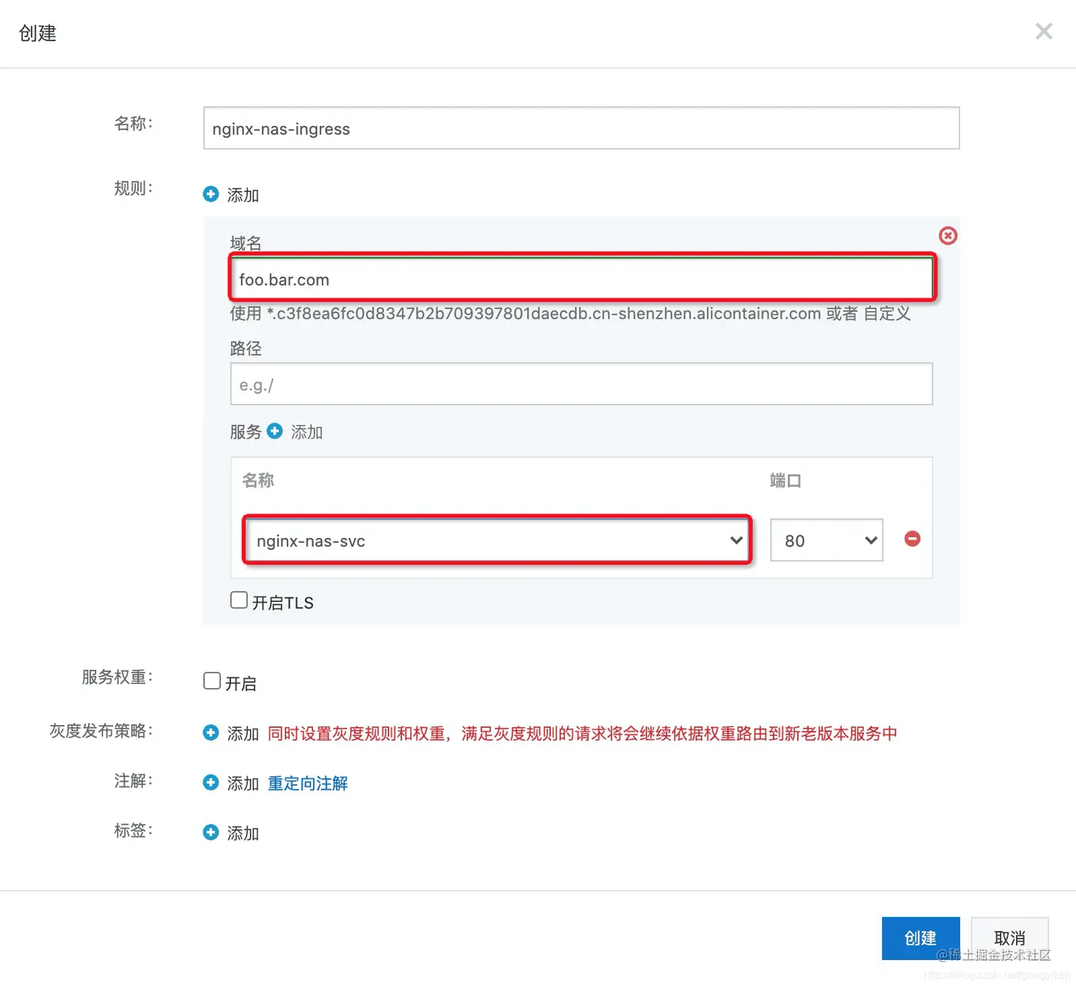Click the red 同时设置灰度规则和权重 notice text
The height and width of the screenshot is (987, 1076).
[x=582, y=734]
